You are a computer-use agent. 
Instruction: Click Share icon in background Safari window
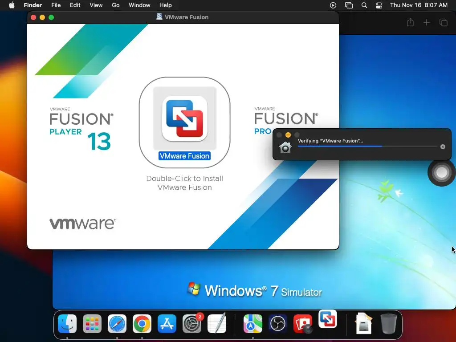tap(410, 22)
